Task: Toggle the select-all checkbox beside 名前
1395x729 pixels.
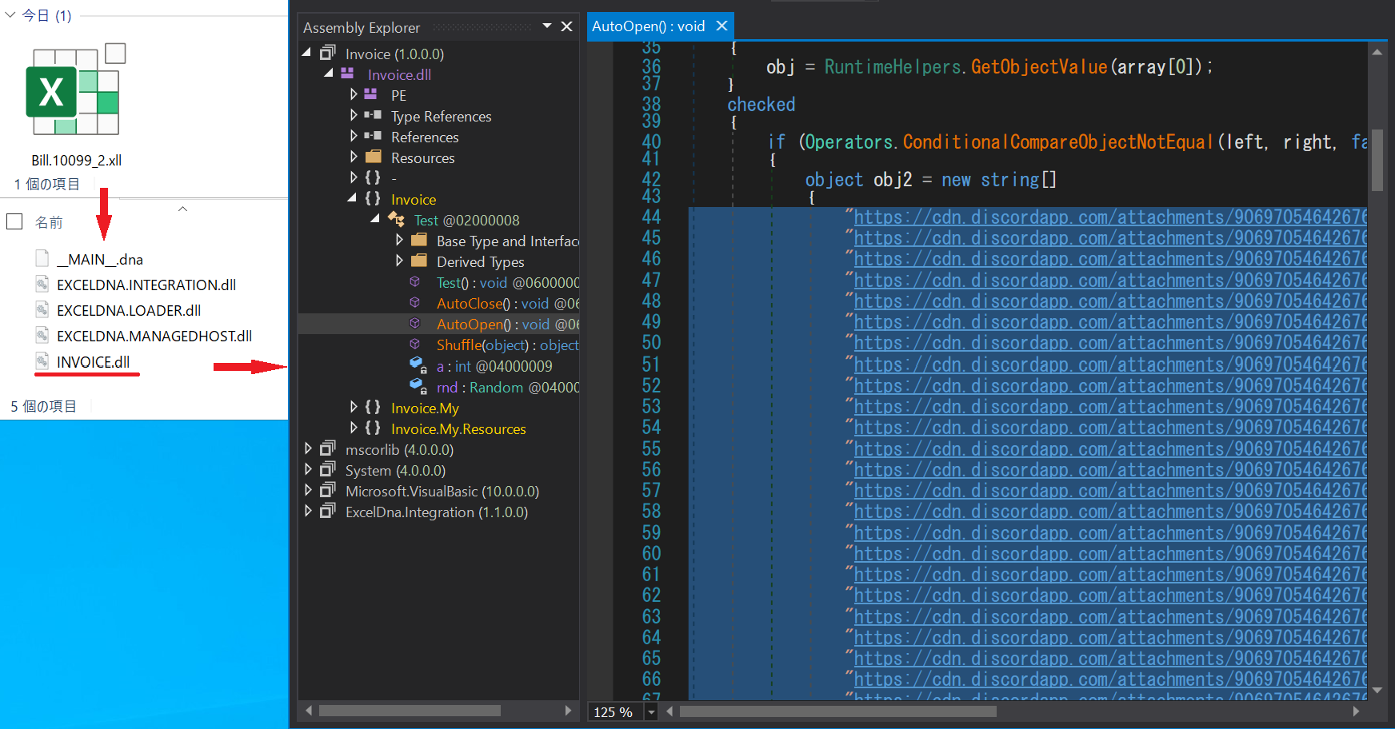Action: (x=14, y=221)
